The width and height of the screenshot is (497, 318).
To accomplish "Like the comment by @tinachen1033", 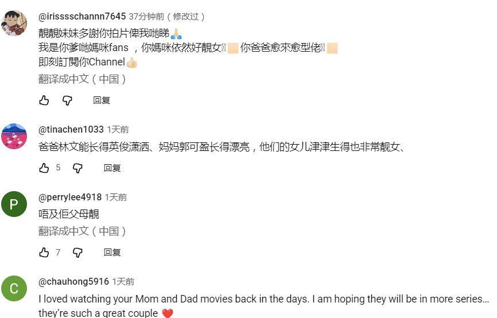I will tap(44, 168).
